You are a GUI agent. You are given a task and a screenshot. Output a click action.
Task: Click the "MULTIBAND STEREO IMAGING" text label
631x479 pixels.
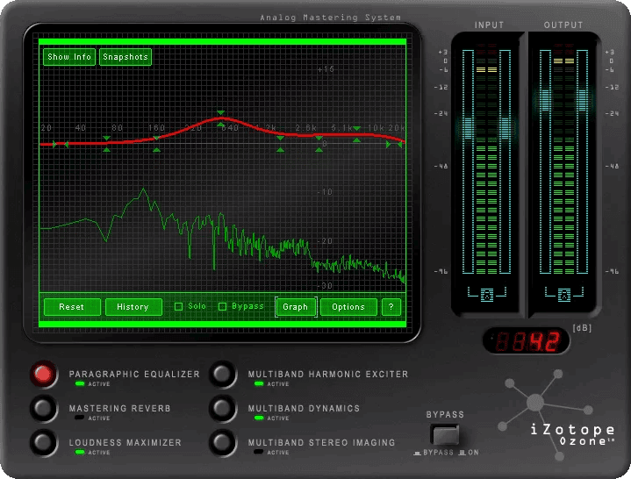pos(321,442)
